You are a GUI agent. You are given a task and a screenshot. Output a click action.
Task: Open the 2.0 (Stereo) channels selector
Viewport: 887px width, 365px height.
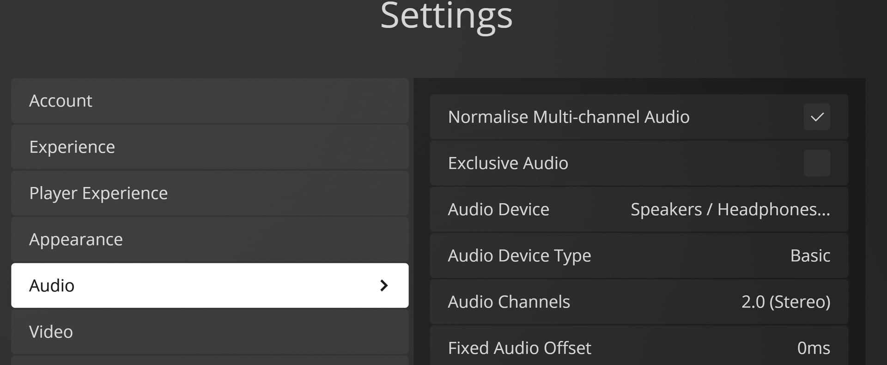point(785,302)
